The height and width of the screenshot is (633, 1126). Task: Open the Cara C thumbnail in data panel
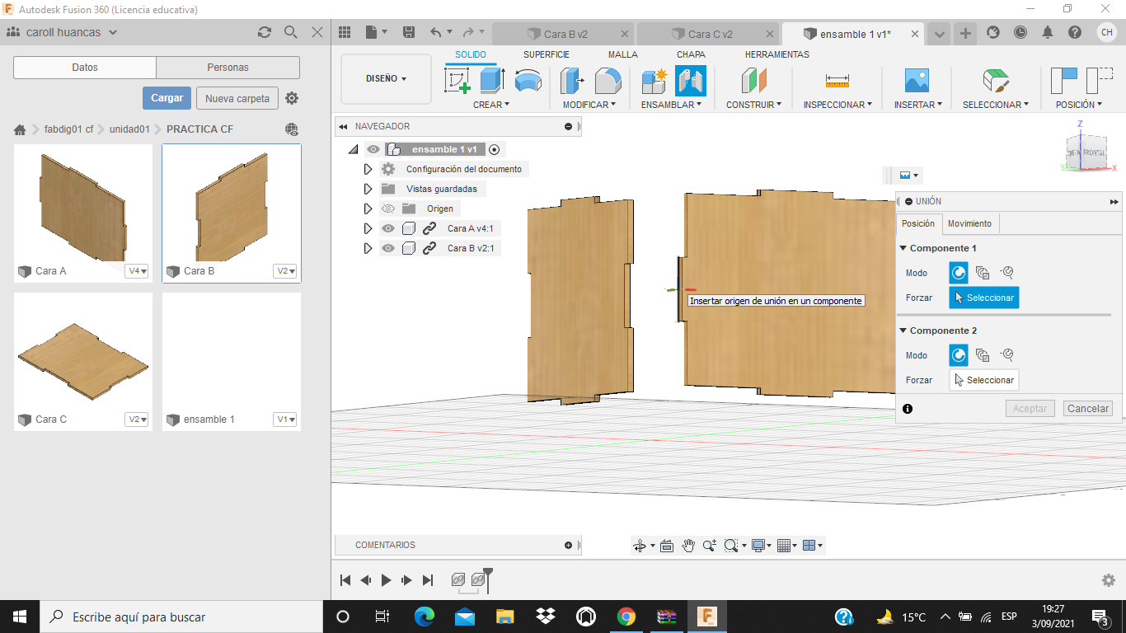83,353
